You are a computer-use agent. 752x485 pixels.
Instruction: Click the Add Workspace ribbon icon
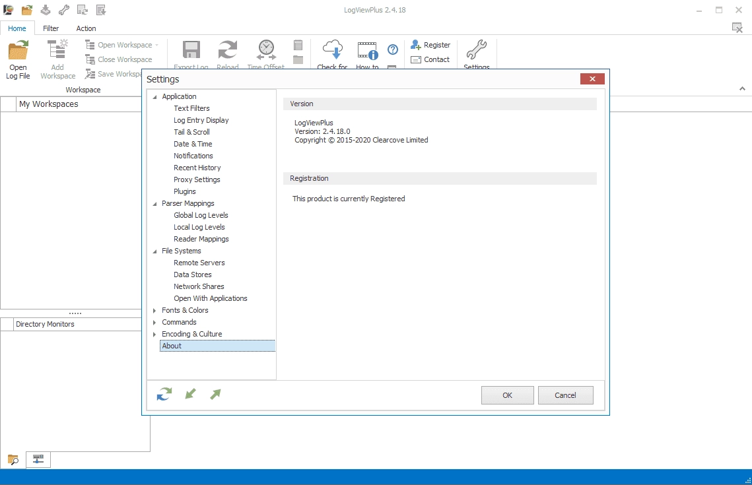[x=57, y=50]
